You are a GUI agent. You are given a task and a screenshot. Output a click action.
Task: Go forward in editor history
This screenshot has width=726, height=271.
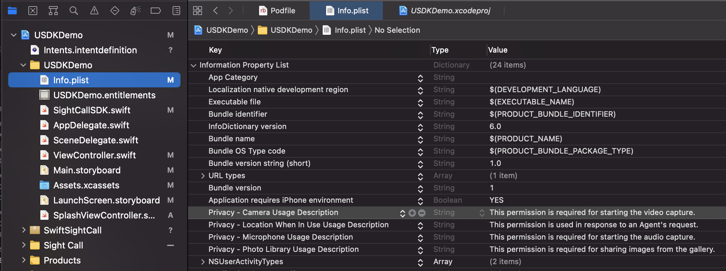[x=231, y=11]
